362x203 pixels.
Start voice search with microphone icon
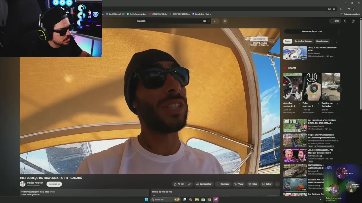(x=225, y=21)
